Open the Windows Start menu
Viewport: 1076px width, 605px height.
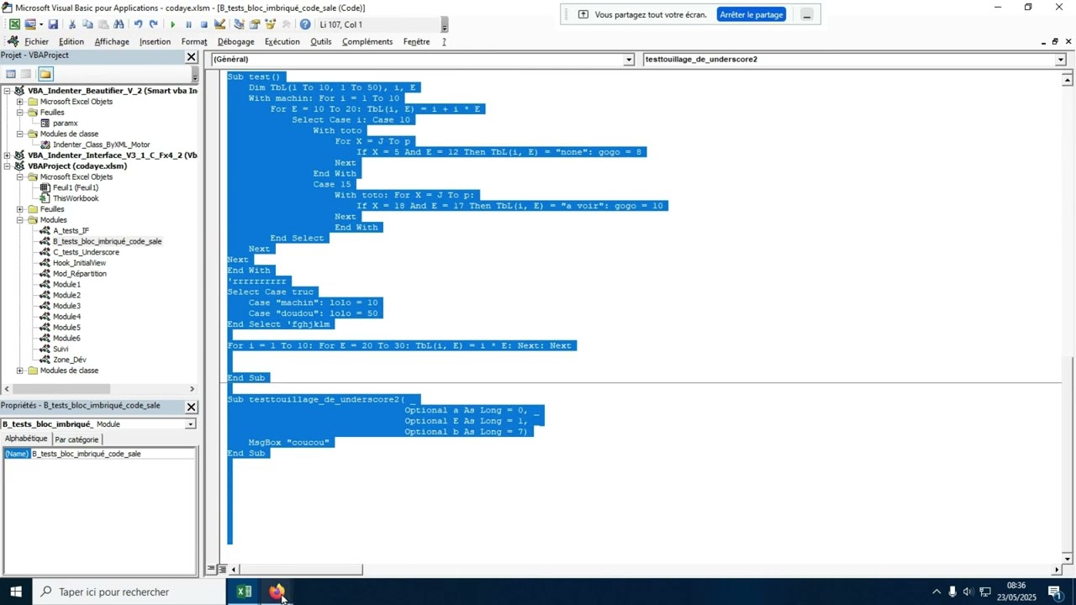point(15,592)
